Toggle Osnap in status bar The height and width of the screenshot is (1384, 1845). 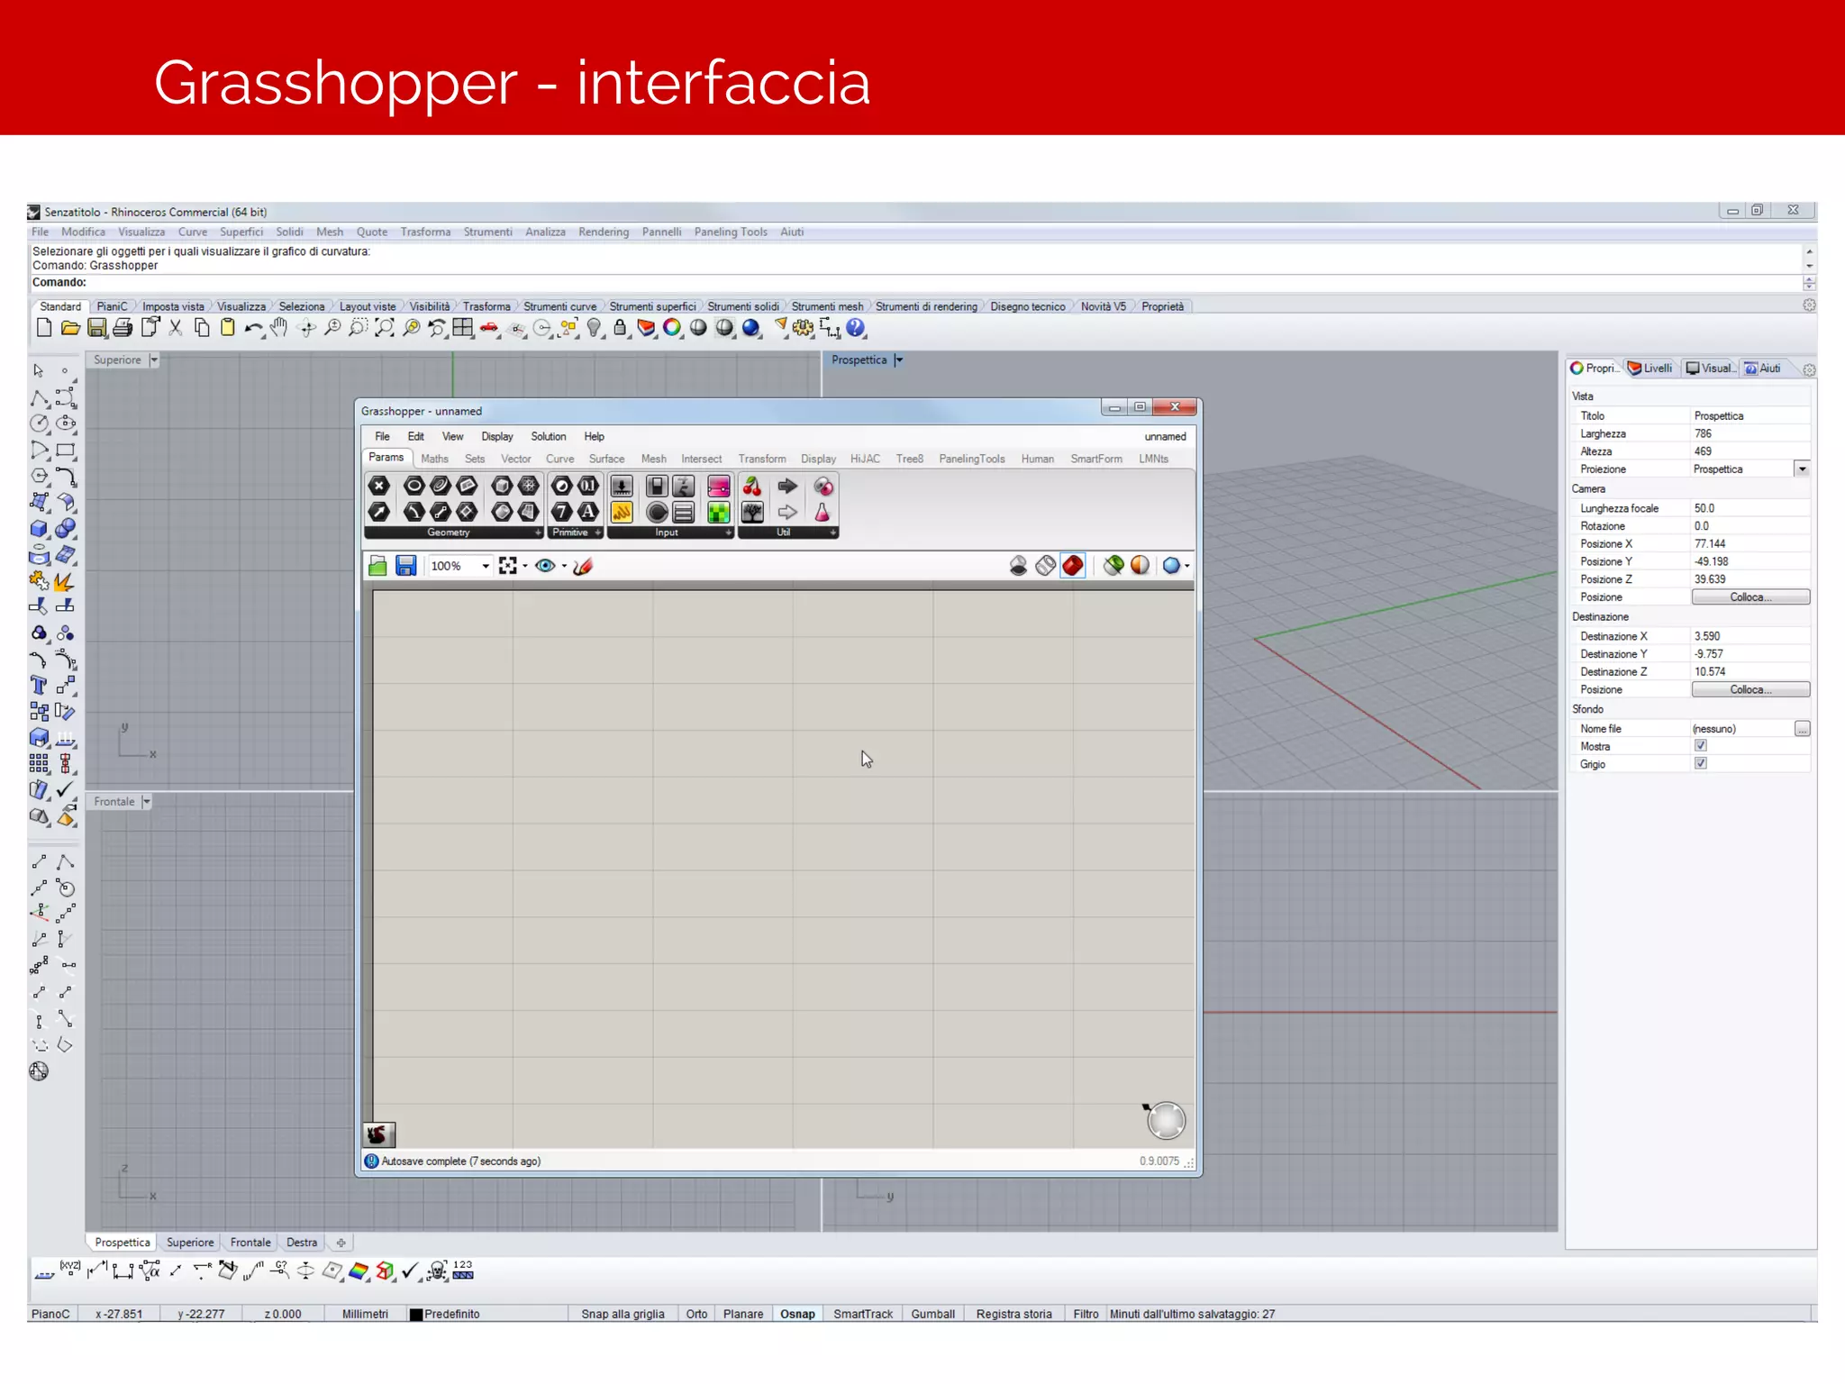click(x=797, y=1314)
